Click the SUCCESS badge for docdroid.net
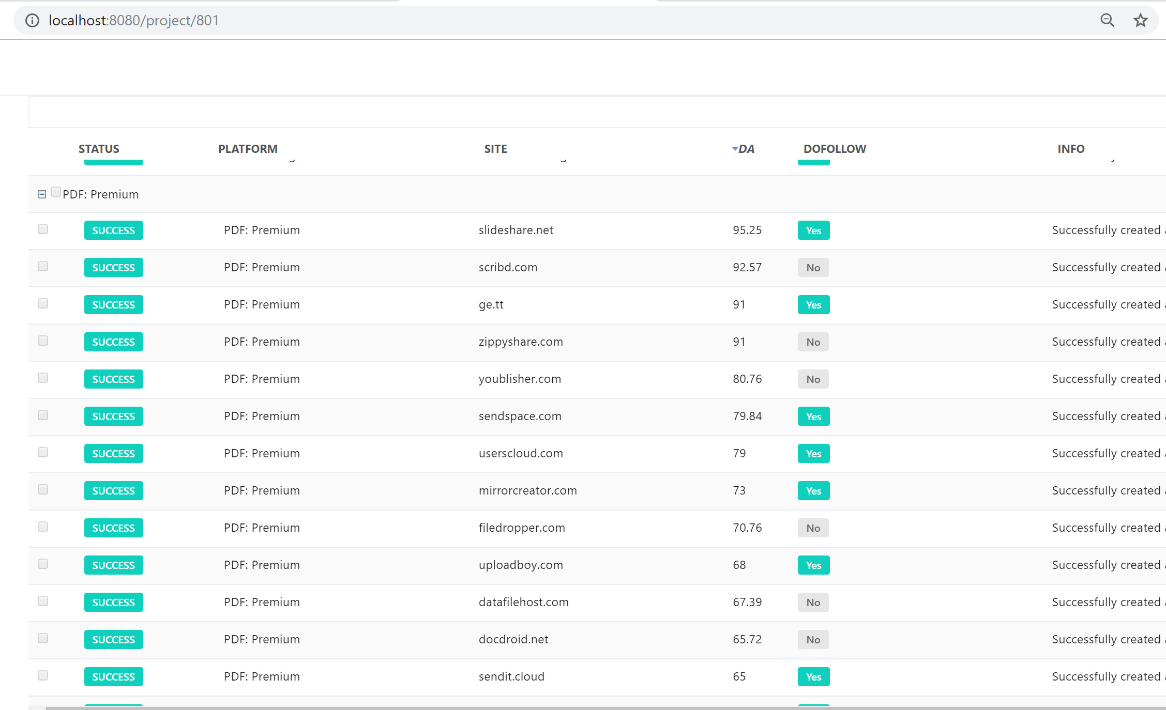 (114, 640)
